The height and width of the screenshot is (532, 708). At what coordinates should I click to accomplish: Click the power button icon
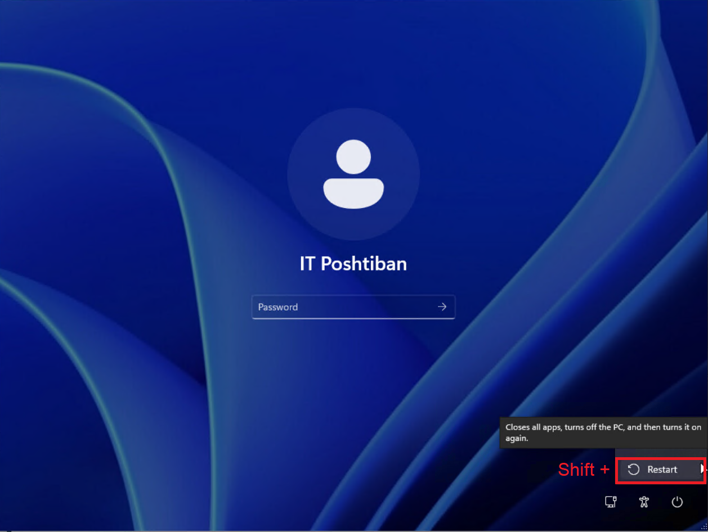tap(677, 502)
